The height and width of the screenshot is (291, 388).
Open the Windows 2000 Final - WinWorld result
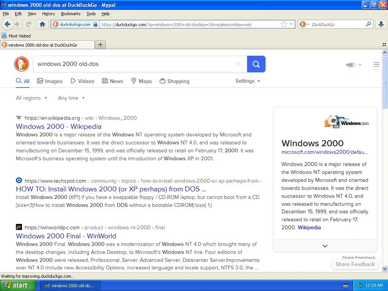[66, 236]
